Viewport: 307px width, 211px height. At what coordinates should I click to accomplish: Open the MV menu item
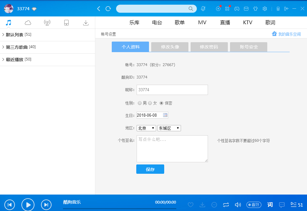pos(202,23)
